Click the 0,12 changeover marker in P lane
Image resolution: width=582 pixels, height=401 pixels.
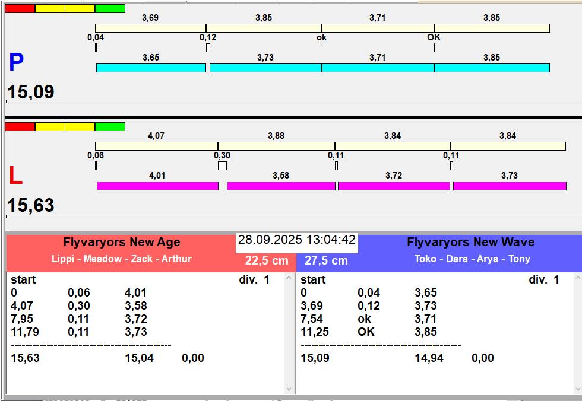tap(208, 47)
